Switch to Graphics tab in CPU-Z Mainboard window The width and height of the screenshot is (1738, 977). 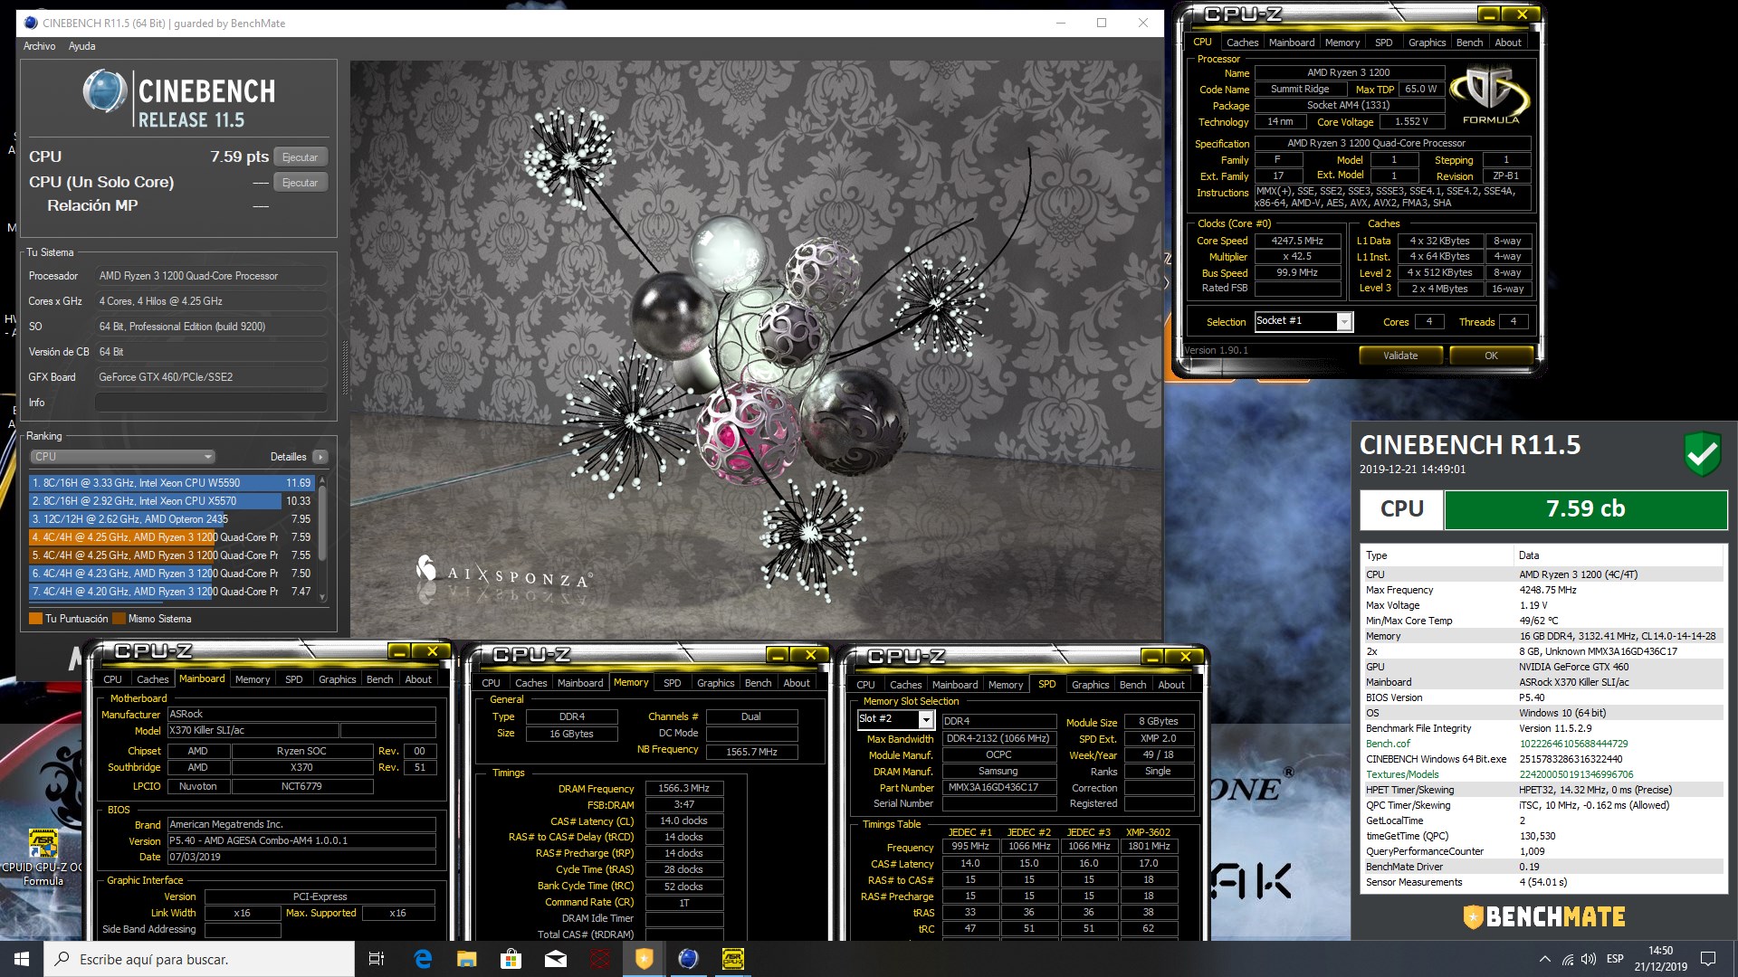pos(337,679)
